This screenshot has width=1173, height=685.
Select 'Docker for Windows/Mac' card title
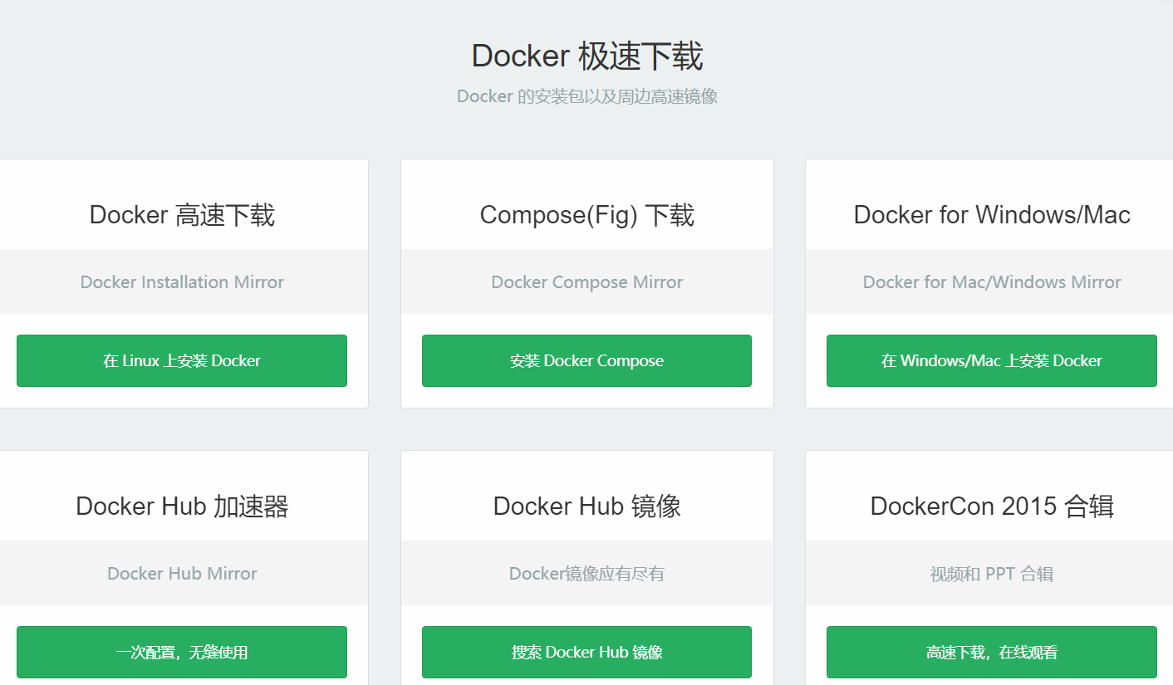point(992,215)
